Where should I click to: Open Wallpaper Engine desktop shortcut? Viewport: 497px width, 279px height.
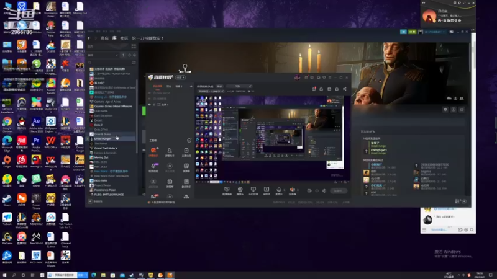tap(51, 124)
